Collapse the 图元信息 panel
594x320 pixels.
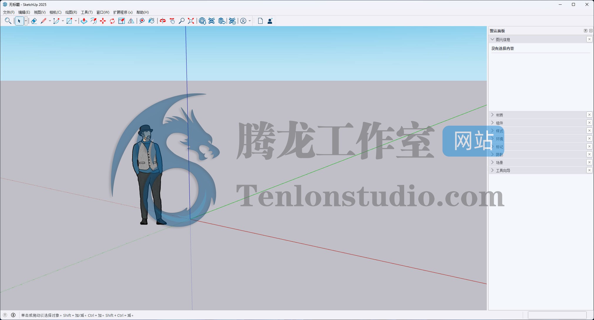492,39
